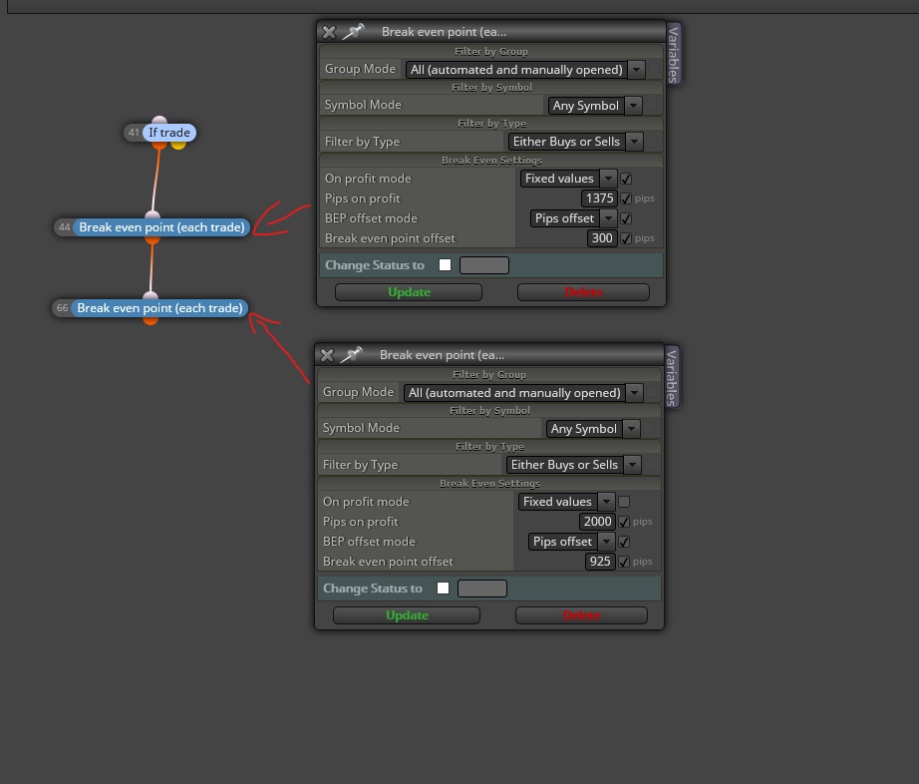Click Filter by Group header in lower panel
This screenshot has height=784, width=919.
[x=489, y=375]
